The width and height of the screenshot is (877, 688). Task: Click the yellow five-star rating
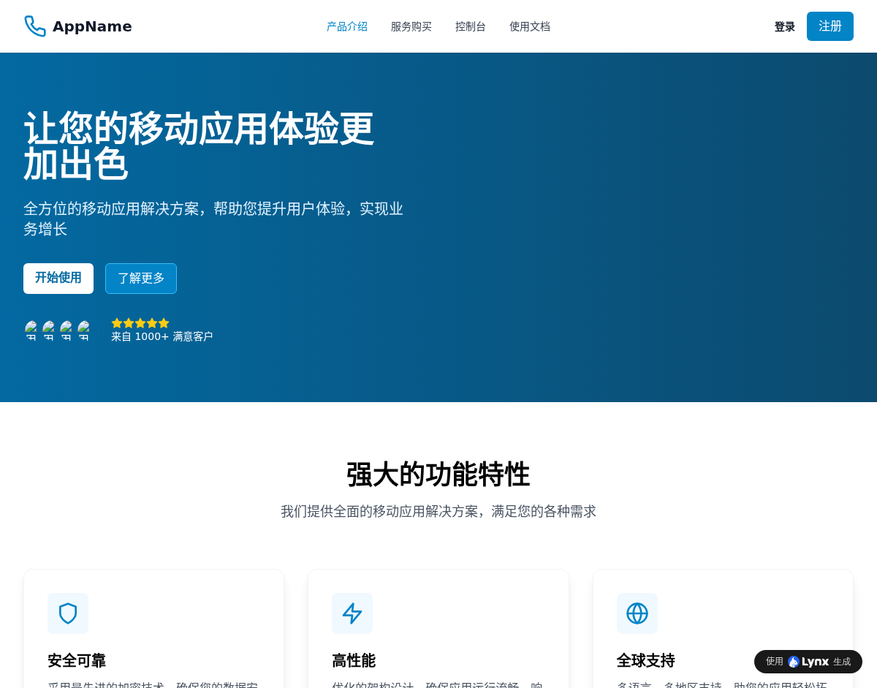click(140, 323)
